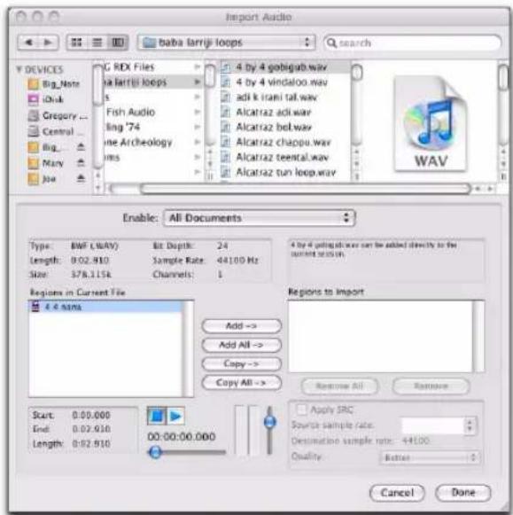Switch to column view mode

118,43
